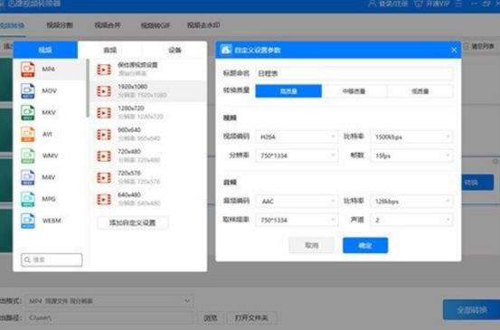Select the WEBM format icon
Screen dimensions: 500x330
(28, 221)
